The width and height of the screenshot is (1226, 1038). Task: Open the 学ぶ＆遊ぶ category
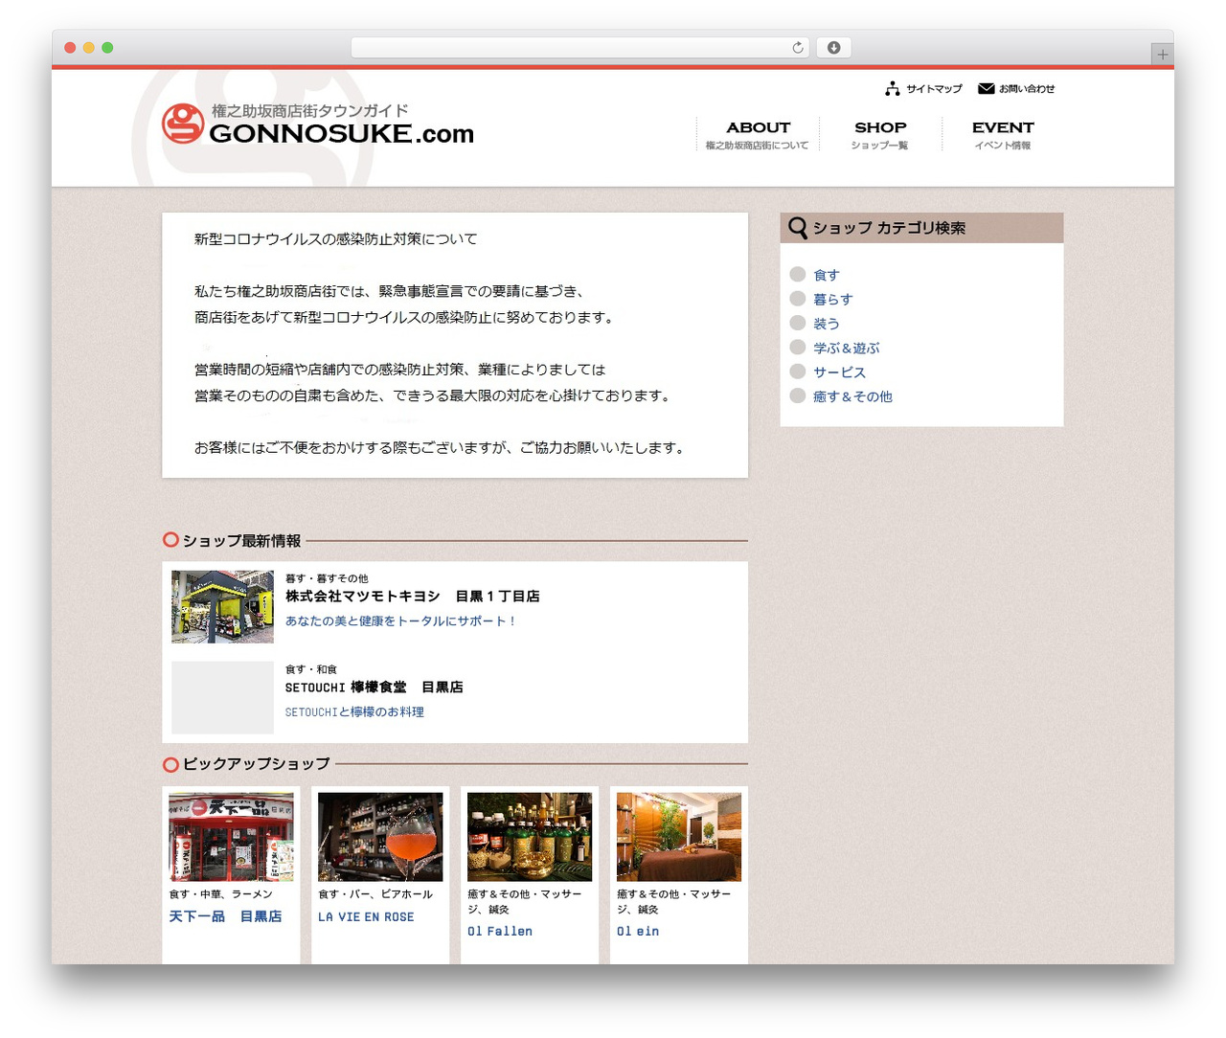pos(846,348)
